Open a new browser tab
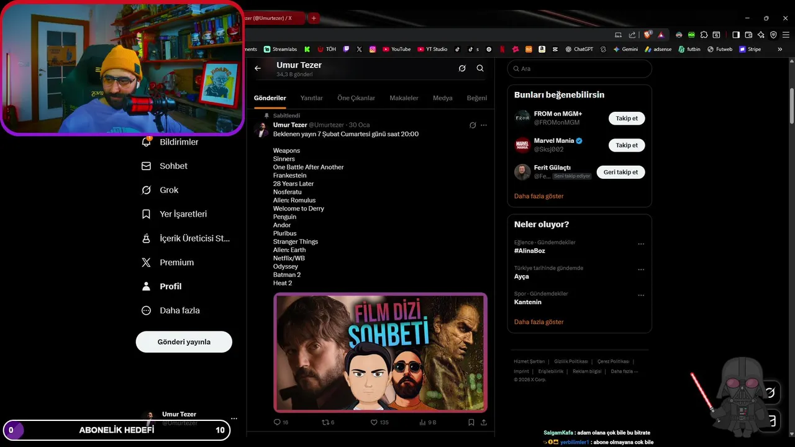This screenshot has width=795, height=447. click(x=314, y=18)
